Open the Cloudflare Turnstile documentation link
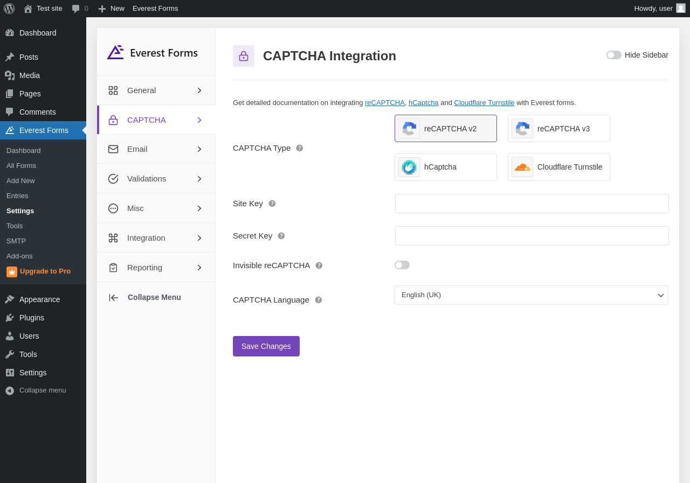 484,103
